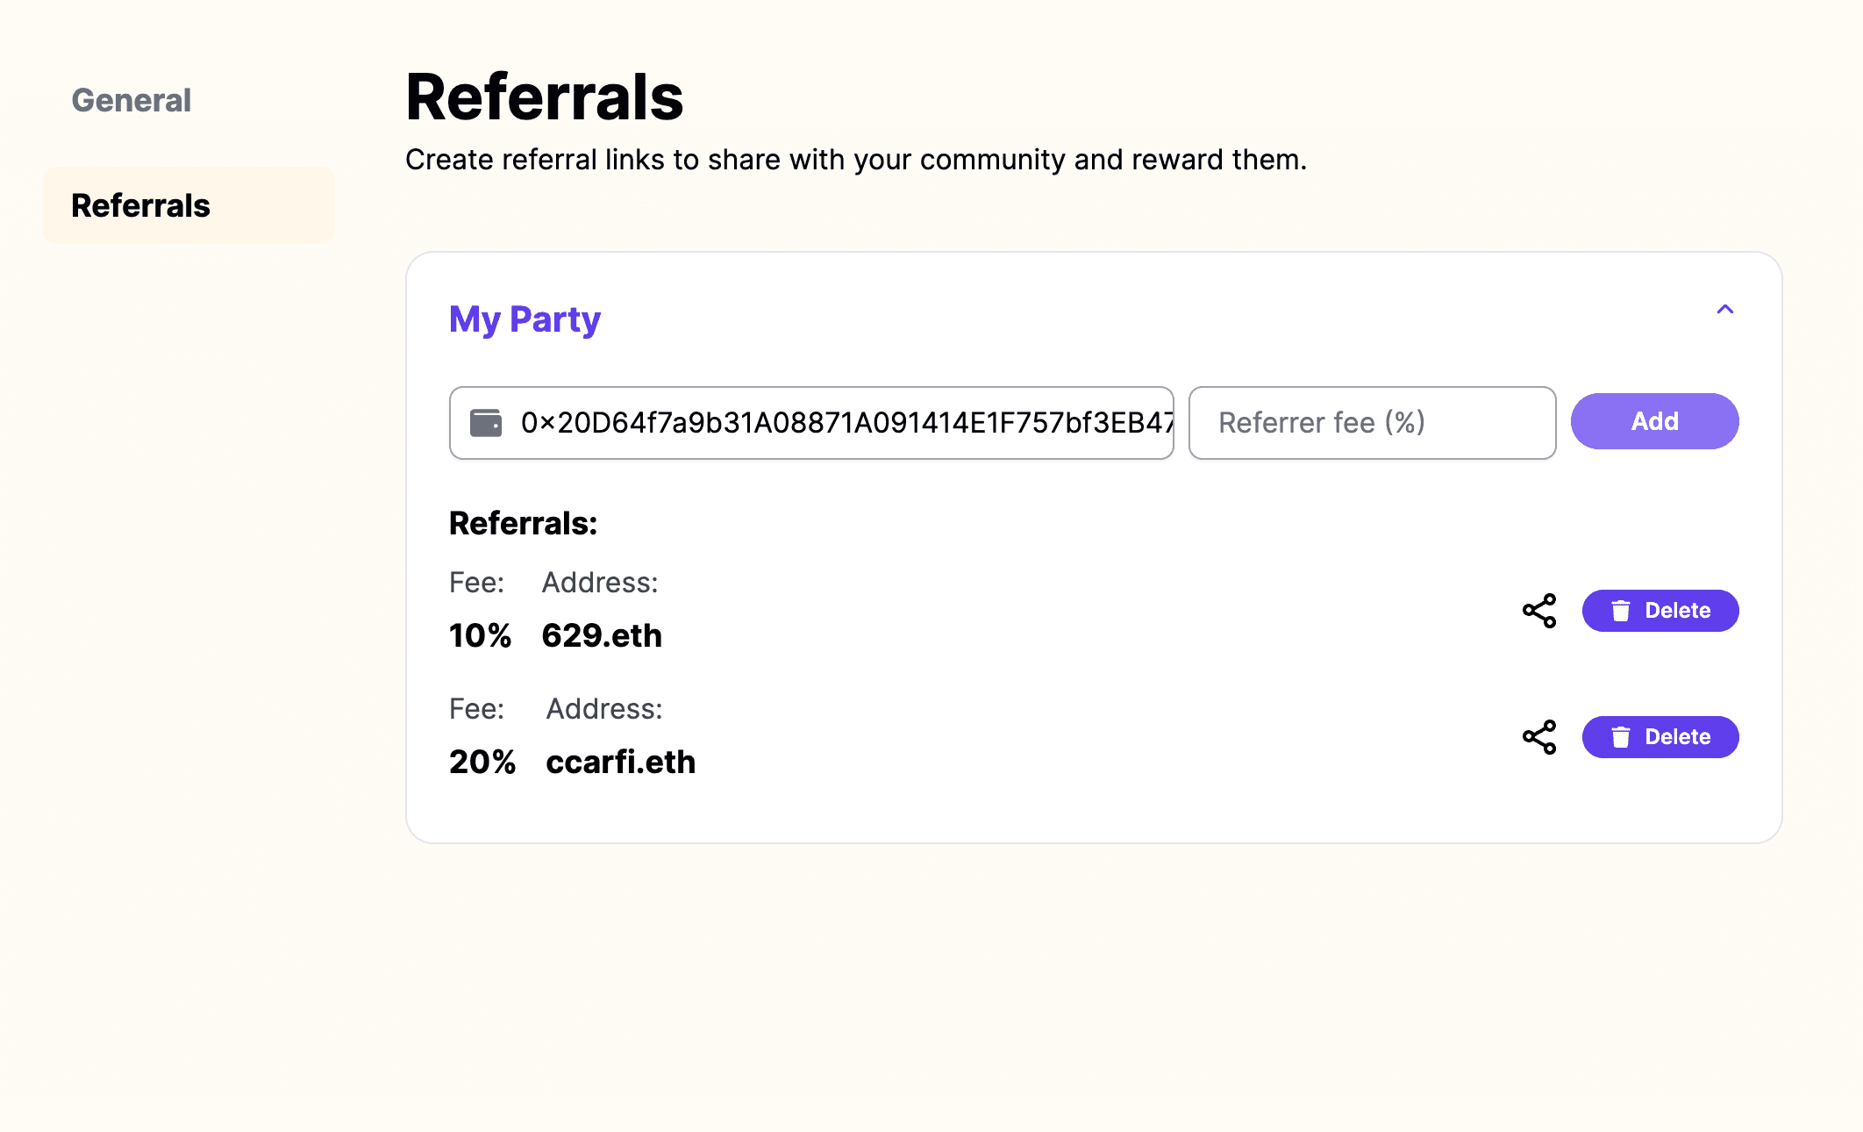Delete the 20% ccarfi.eth referral
The image size is (1863, 1132).
pos(1660,737)
